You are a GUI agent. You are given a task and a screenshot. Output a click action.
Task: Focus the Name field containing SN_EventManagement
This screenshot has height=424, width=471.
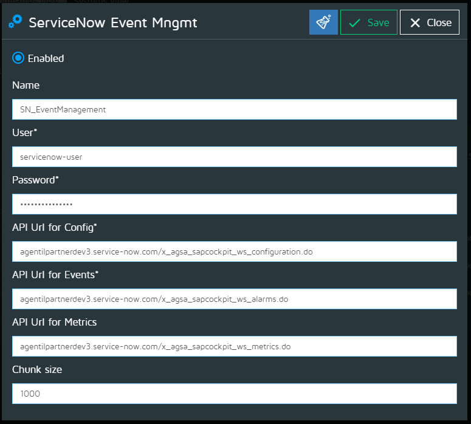click(x=234, y=110)
